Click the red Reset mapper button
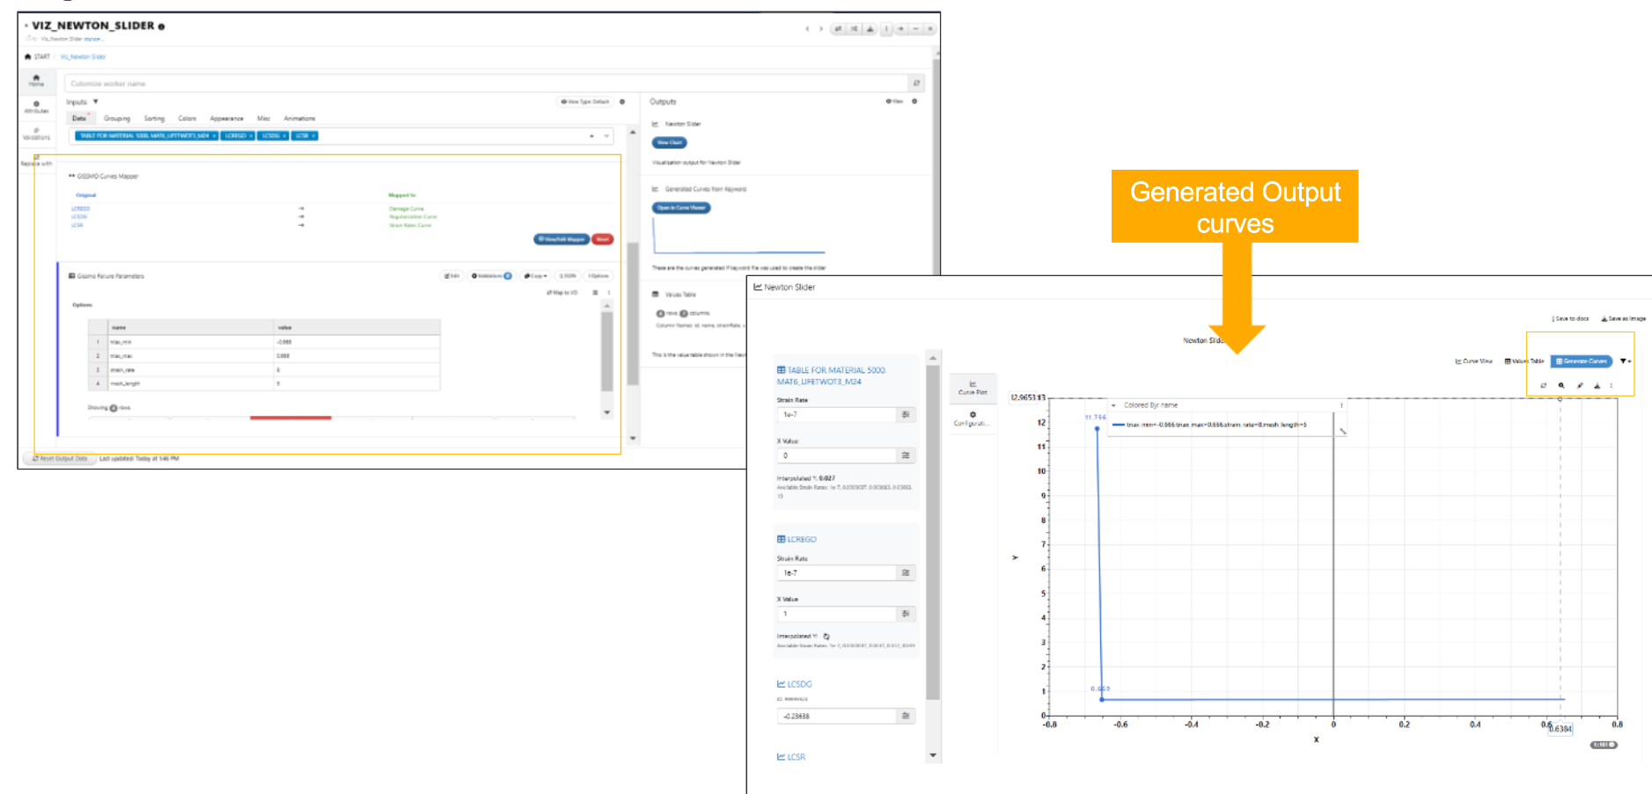This screenshot has height=794, width=1652. 603,239
